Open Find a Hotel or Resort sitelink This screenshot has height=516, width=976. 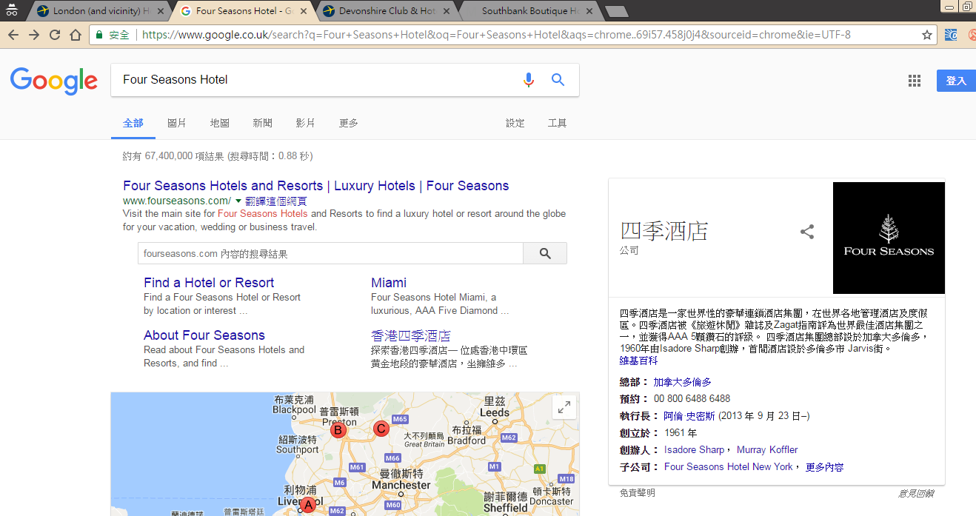[x=209, y=283]
